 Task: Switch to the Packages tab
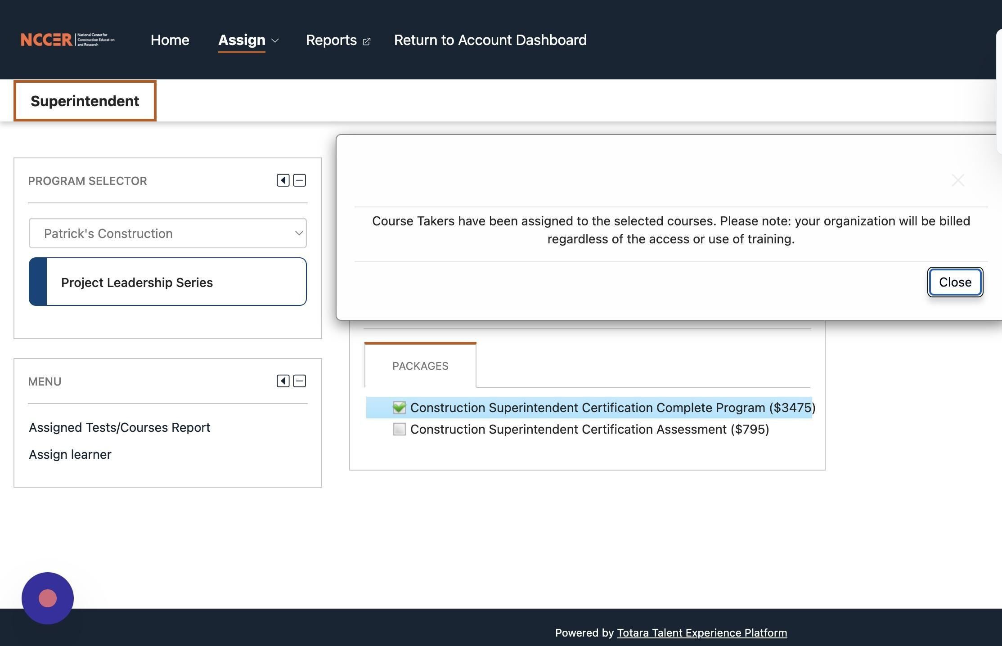[x=420, y=366]
